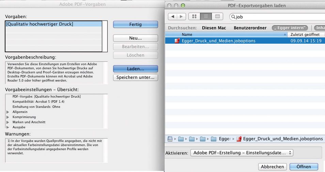Confirm selection with Öffnen button
325x172 pixels.
[304, 167]
